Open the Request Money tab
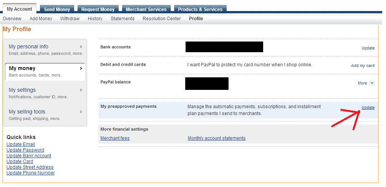Image resolution: width=386 pixels, height=187 pixels. point(98,9)
